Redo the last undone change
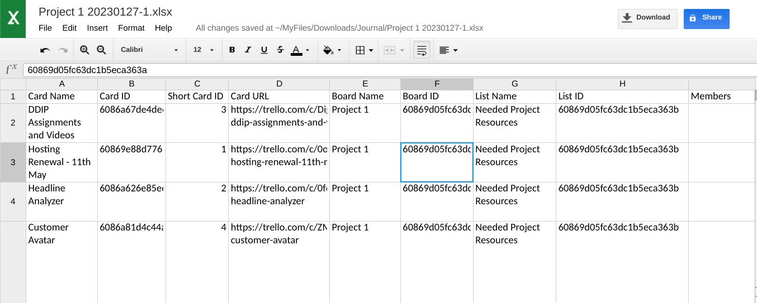757x303 pixels. point(63,50)
